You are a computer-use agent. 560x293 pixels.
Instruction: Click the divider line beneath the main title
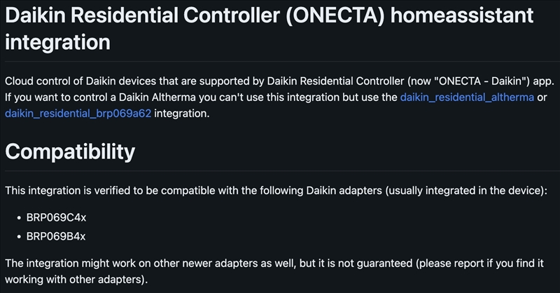[280, 60]
